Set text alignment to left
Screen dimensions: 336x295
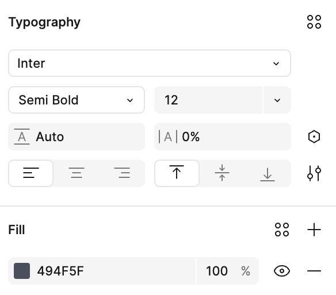[x=31, y=173]
